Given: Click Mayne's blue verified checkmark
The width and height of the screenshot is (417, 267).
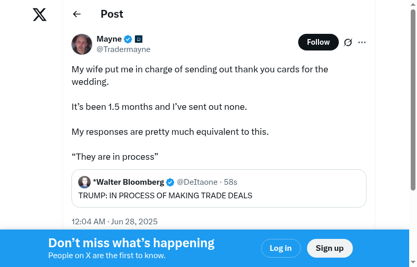Looking at the screenshot, I should click(x=128, y=39).
